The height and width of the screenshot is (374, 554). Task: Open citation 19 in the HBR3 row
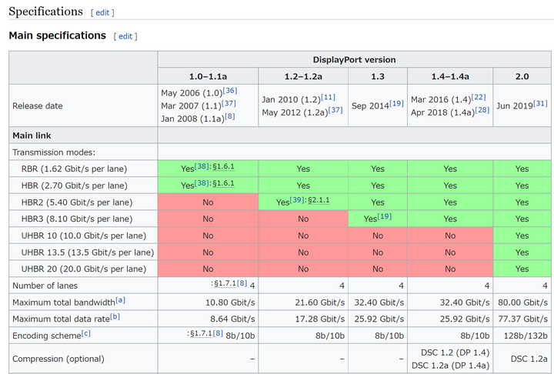click(385, 216)
